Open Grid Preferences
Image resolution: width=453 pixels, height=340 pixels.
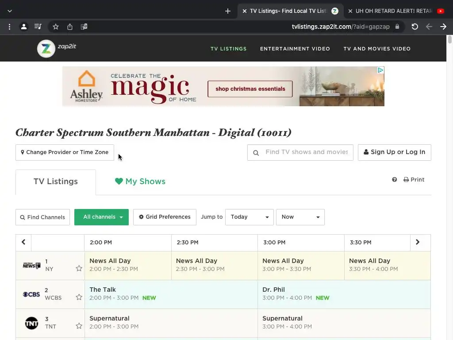click(165, 217)
